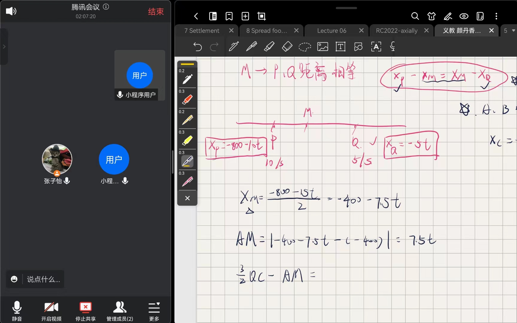Switch to the 7 Settlement tab
Screen dimensions: 517x323
tap(202, 31)
